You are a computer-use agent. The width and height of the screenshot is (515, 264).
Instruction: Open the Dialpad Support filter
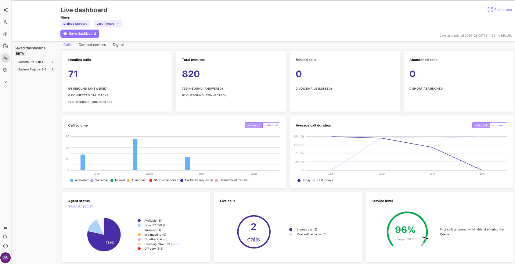click(x=75, y=24)
